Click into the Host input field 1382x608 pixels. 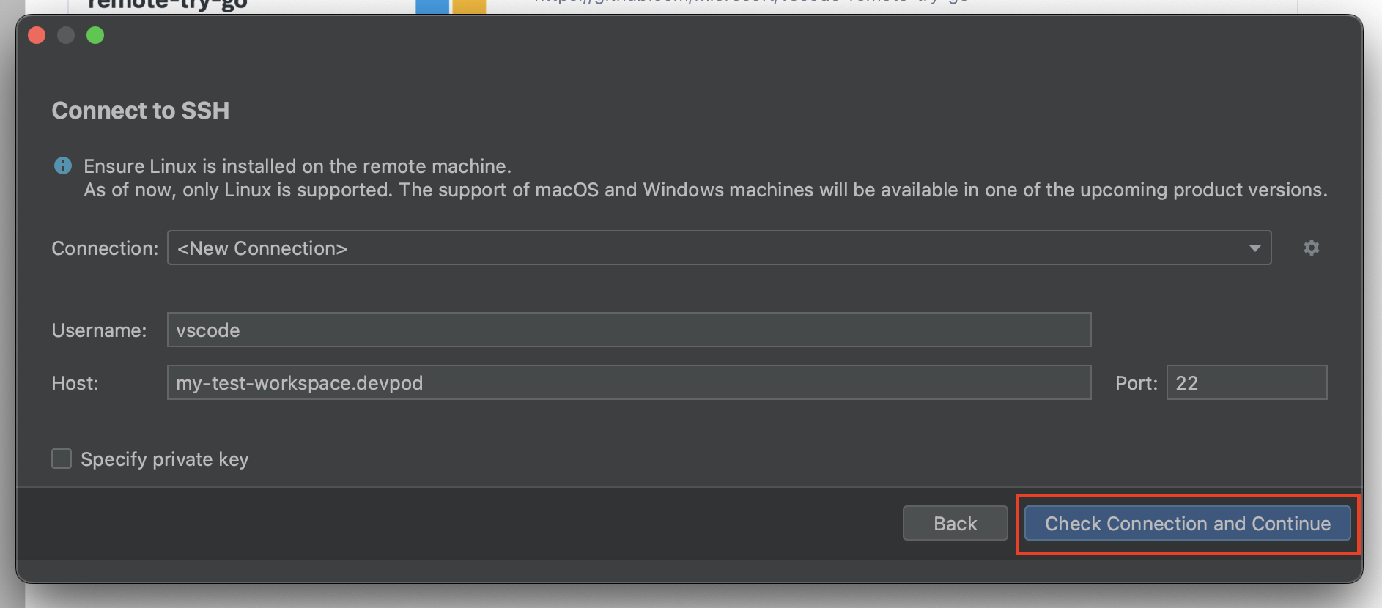tap(629, 383)
